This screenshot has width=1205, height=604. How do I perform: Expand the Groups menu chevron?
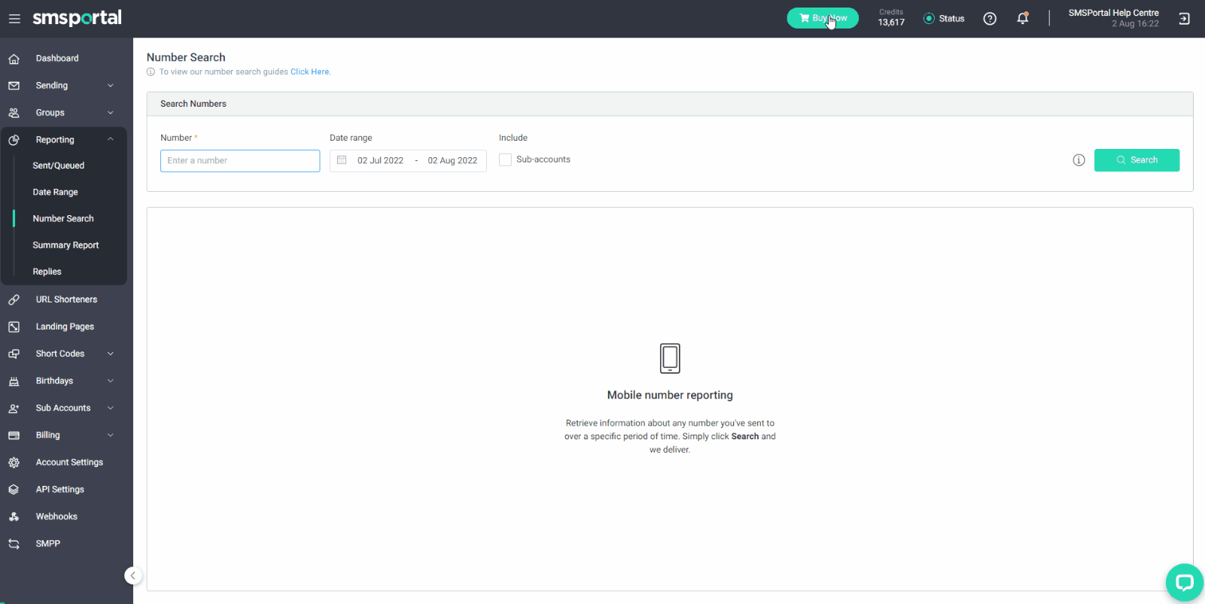tap(111, 113)
